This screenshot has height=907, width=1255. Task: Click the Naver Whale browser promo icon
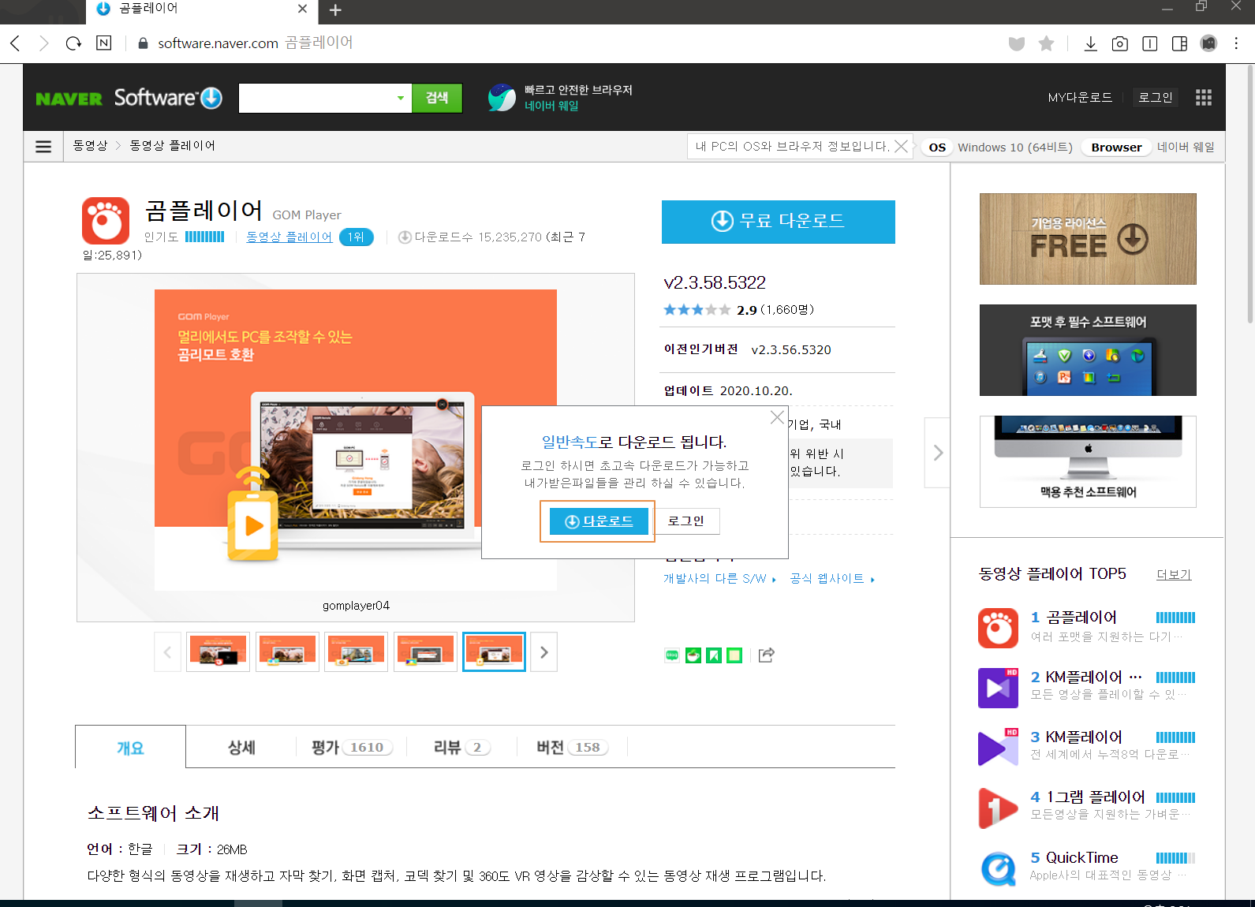(502, 98)
